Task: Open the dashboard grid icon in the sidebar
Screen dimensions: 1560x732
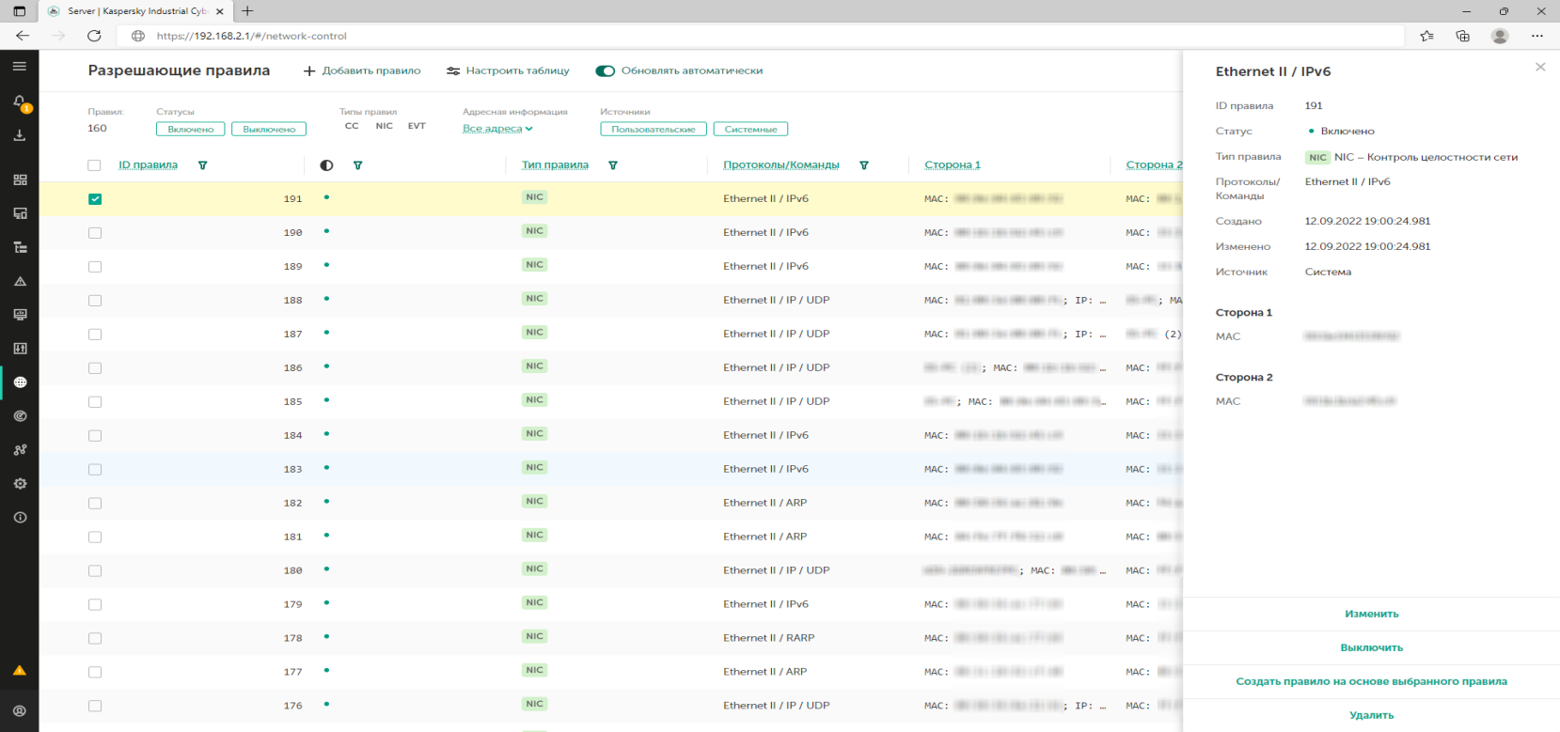Action: (x=20, y=179)
